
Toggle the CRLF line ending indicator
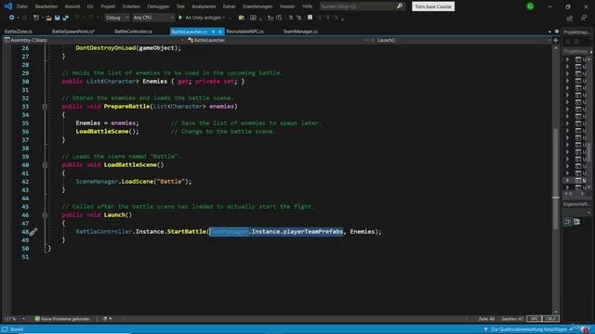coord(550,319)
